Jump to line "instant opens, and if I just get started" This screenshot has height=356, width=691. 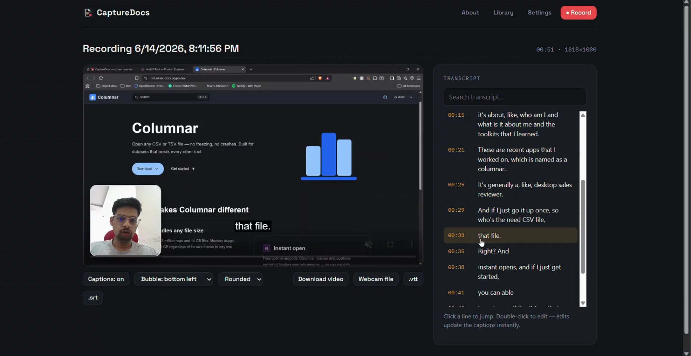click(x=510, y=272)
